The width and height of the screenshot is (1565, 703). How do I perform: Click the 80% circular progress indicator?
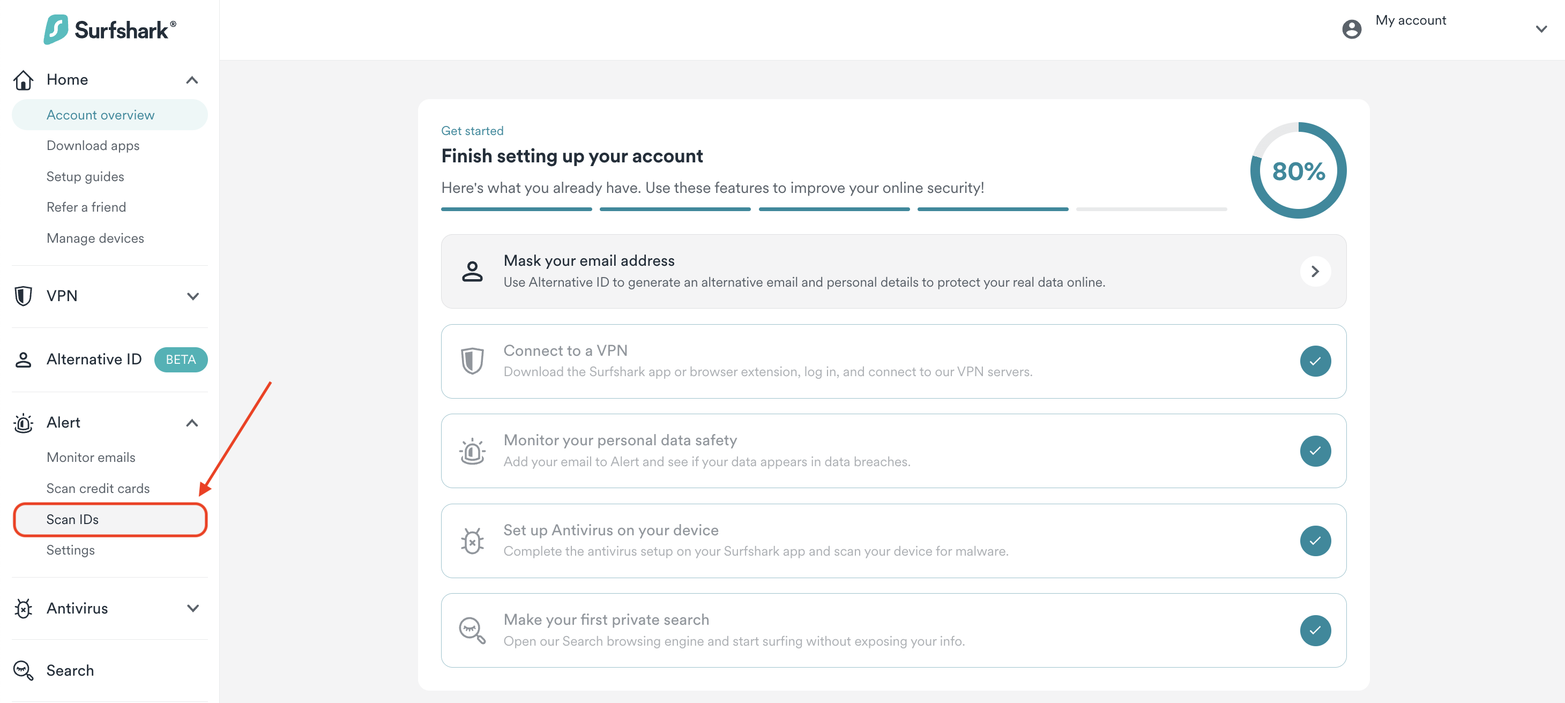tap(1298, 171)
